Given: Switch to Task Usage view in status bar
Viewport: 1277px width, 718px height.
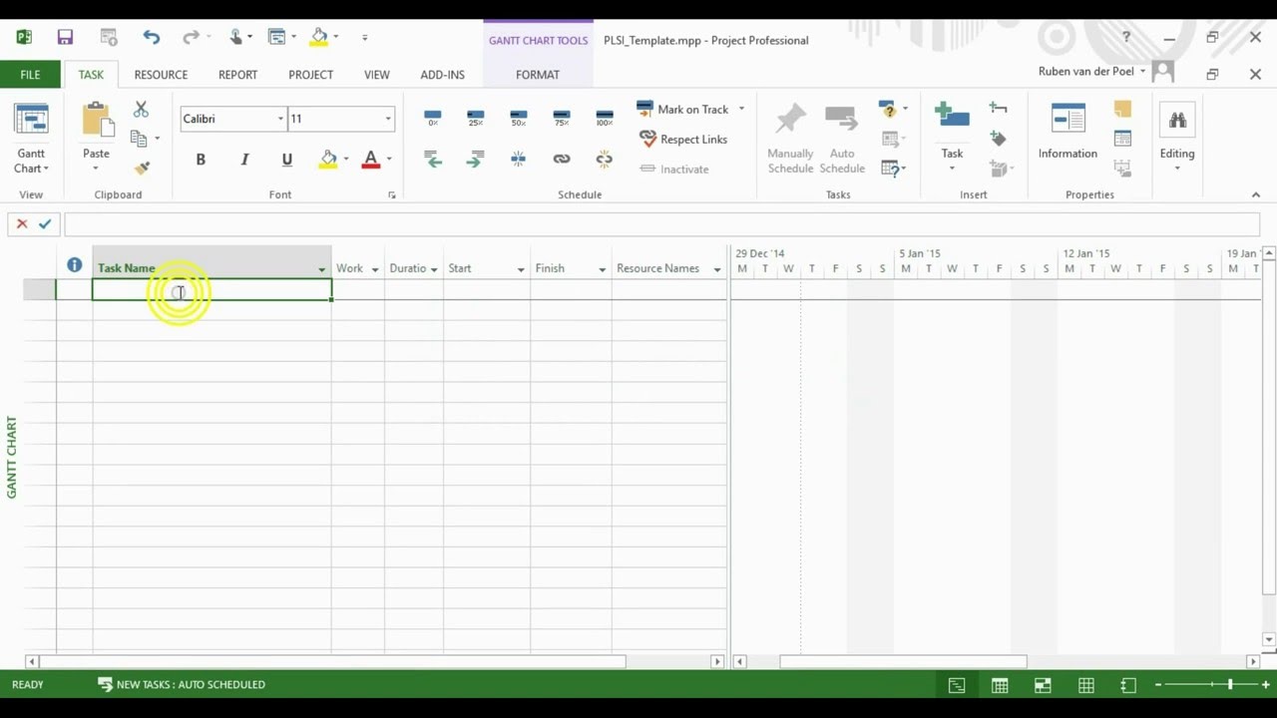Looking at the screenshot, I should tap(1000, 685).
